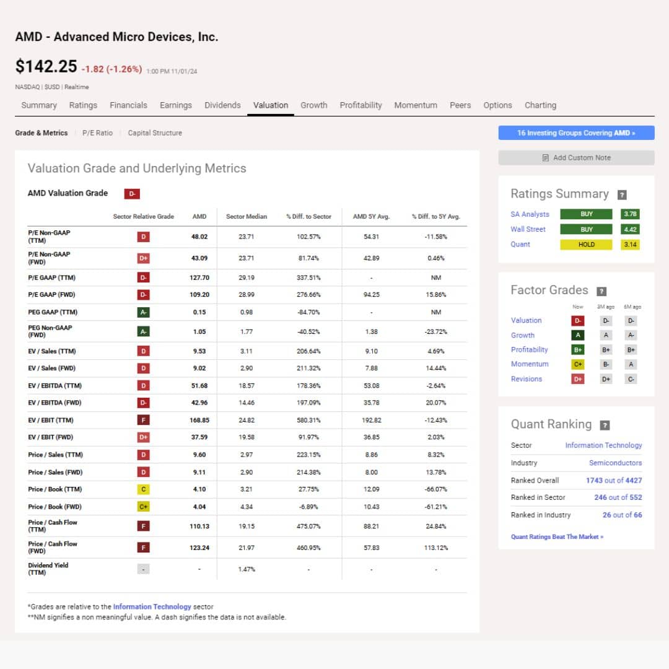The image size is (669, 669).
Task: Select the Grade & Metrics sub-tab
Action: point(42,133)
